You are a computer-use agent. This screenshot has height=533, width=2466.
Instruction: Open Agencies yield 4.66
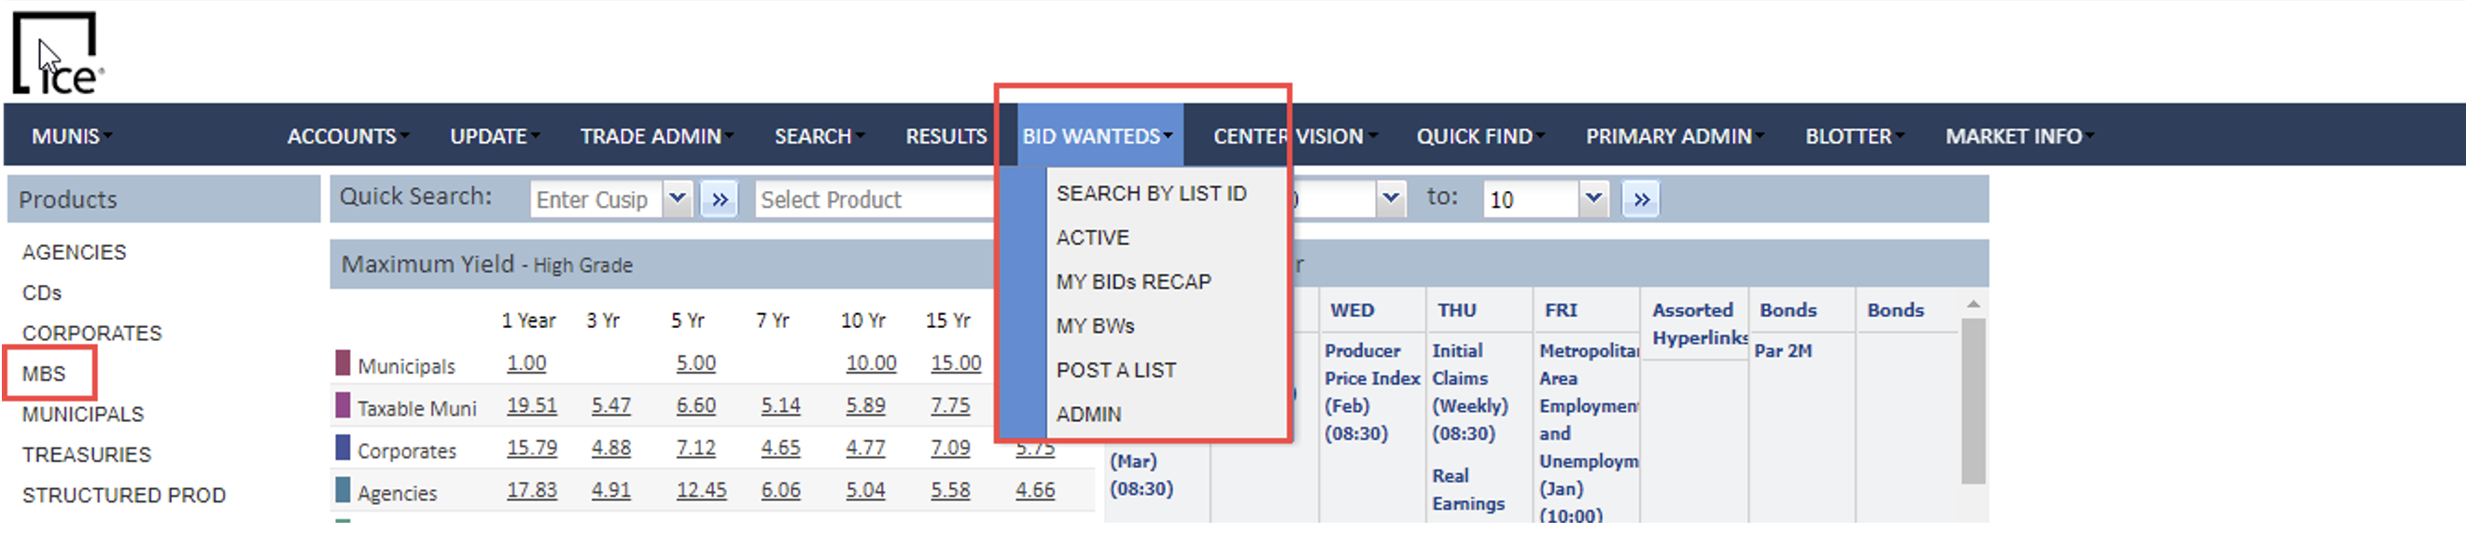coord(1035,491)
